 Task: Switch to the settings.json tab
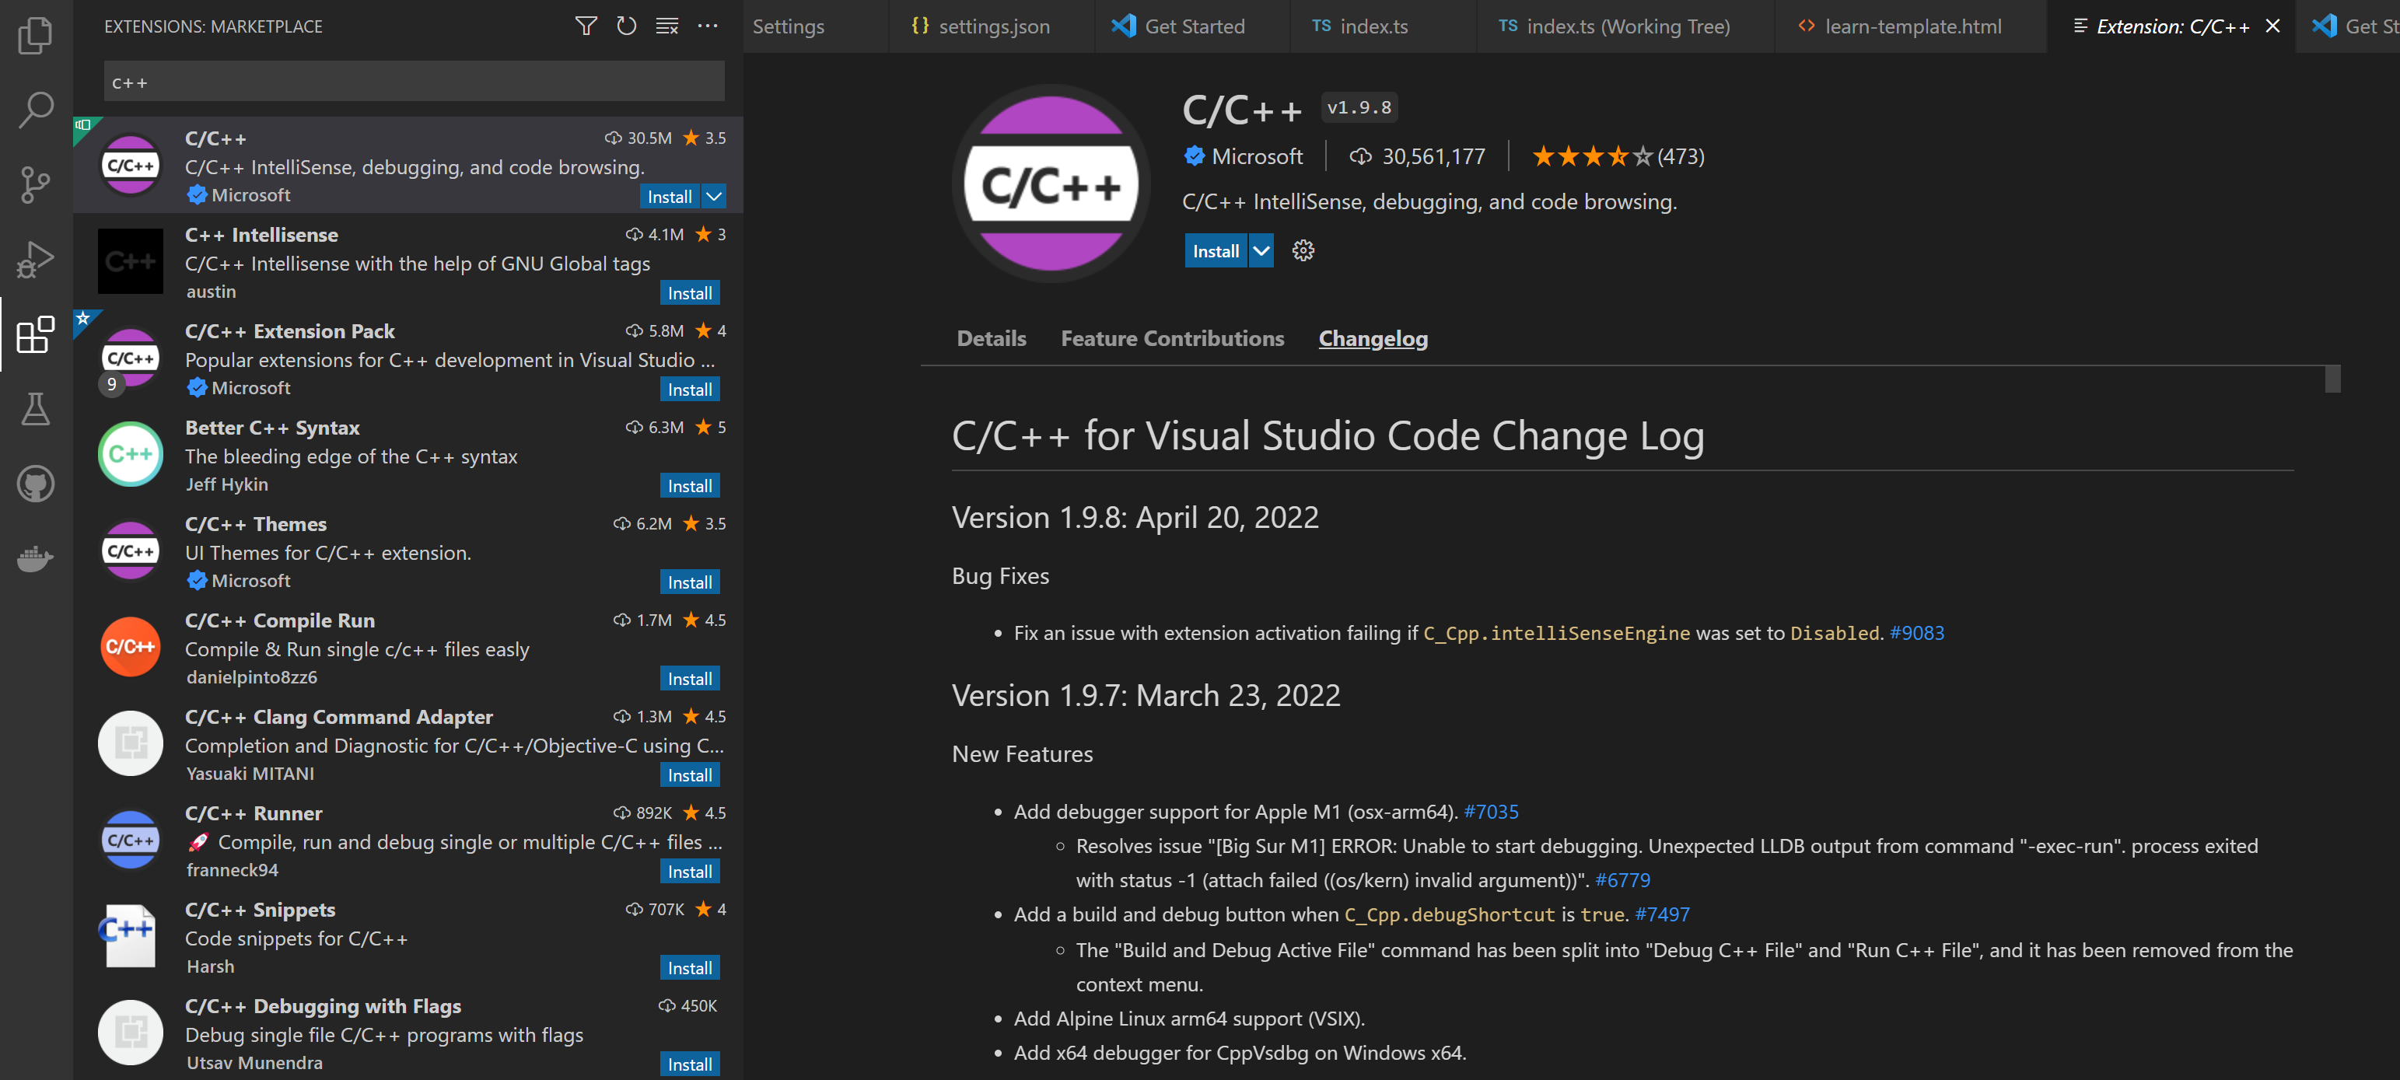click(993, 26)
